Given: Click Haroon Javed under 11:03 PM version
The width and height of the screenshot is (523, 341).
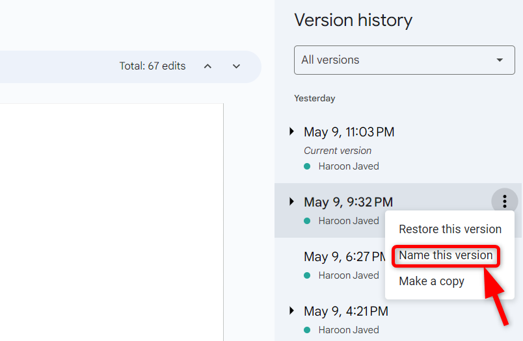Looking at the screenshot, I should [x=349, y=166].
